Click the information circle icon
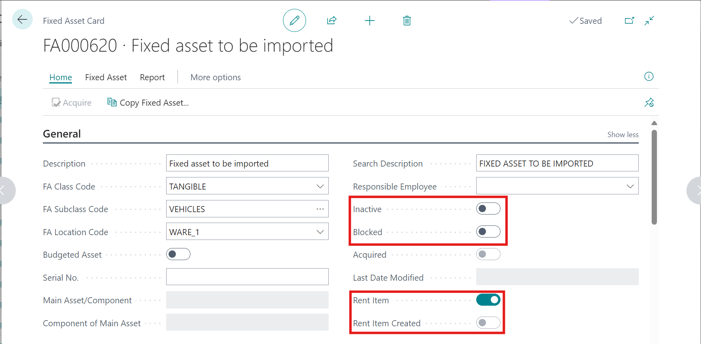This screenshot has height=344, width=701. pos(648,77)
